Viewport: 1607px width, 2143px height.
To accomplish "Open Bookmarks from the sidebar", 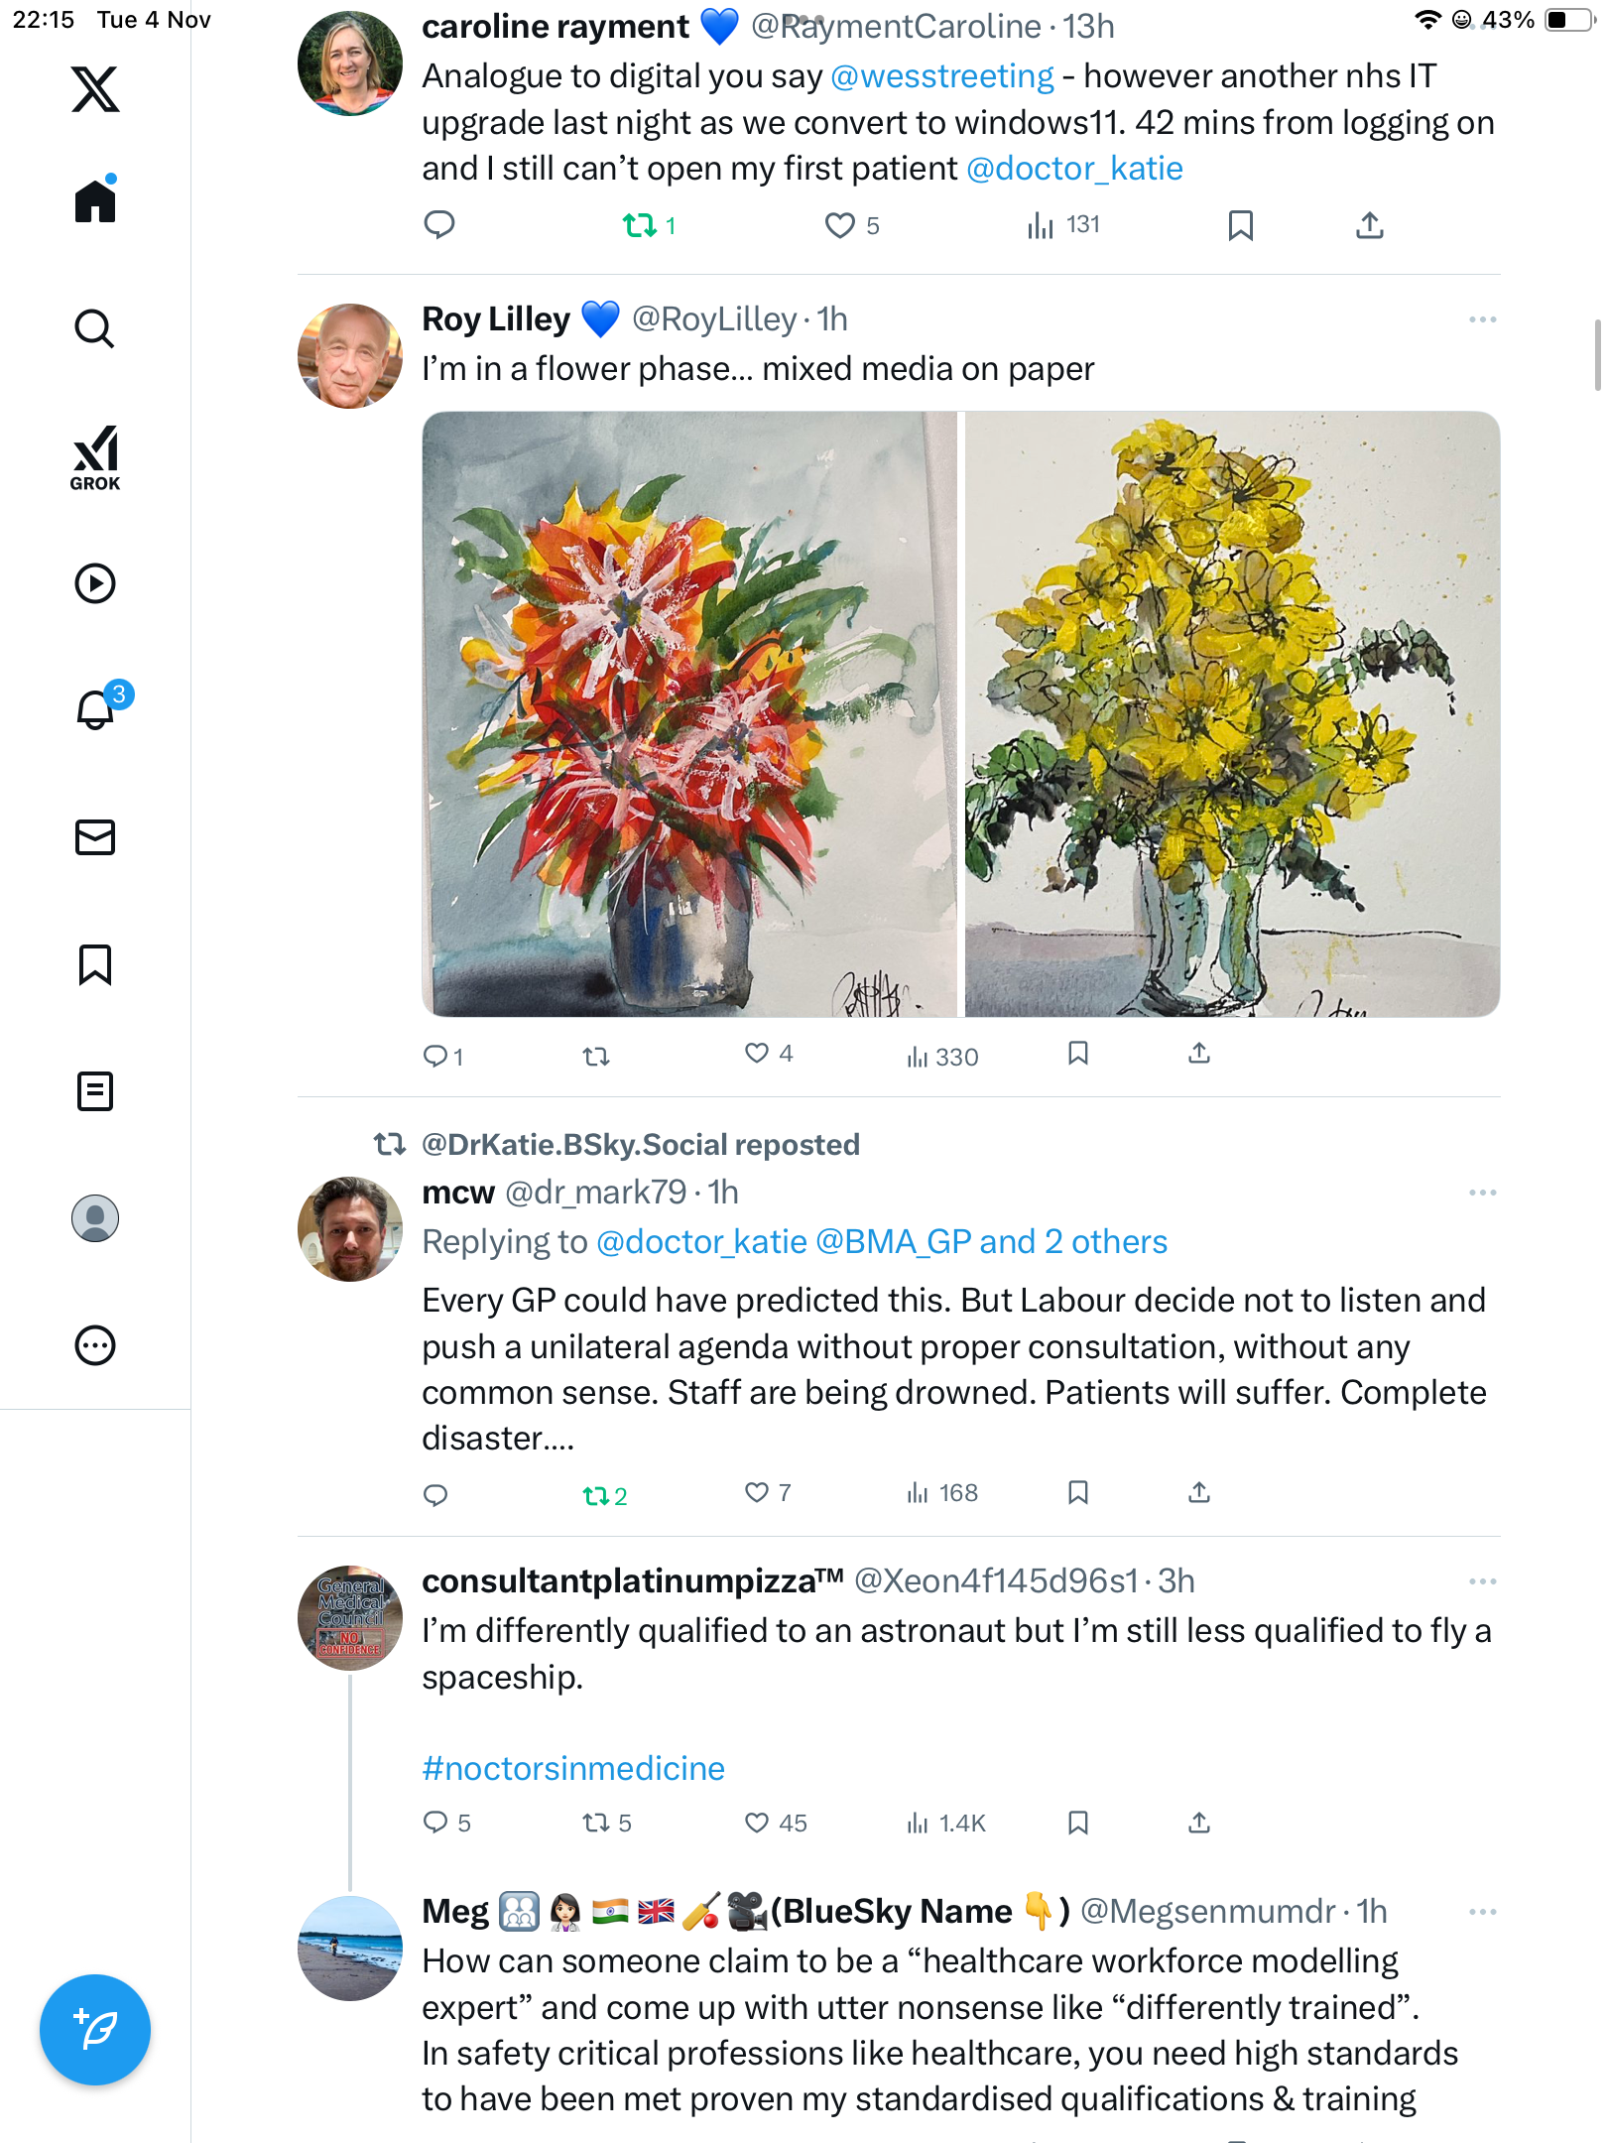I will [x=95, y=964].
